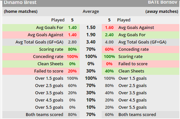Click BATE Conceding rate 60% value
The height and width of the screenshot is (119, 180).
pyautogui.click(x=109, y=49)
